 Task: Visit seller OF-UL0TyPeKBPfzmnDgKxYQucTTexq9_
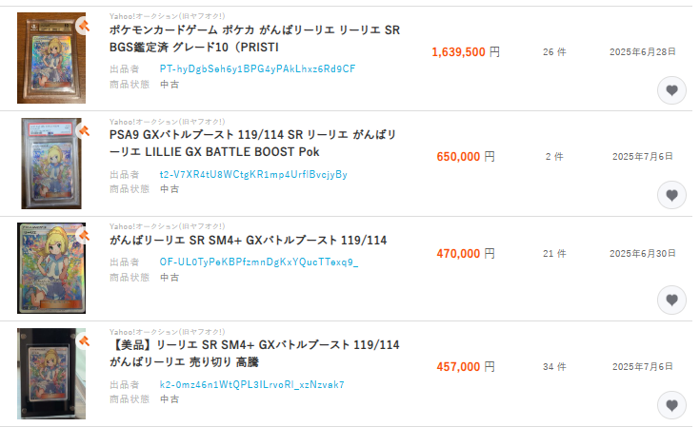(259, 262)
